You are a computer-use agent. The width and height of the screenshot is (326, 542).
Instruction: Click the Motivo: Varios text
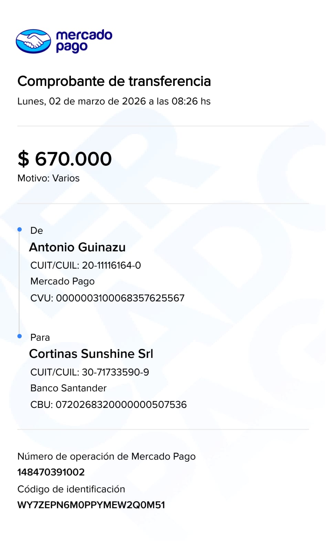click(49, 178)
